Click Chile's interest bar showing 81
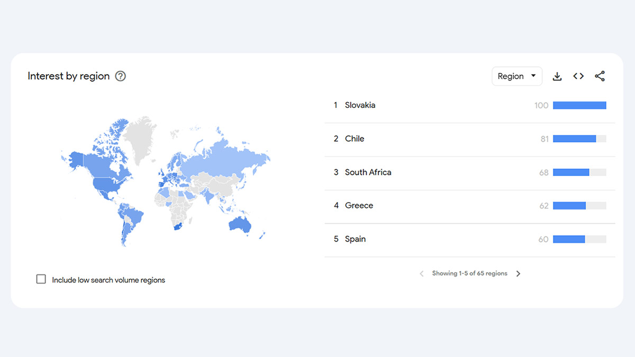The height and width of the screenshot is (357, 635). coord(575,139)
